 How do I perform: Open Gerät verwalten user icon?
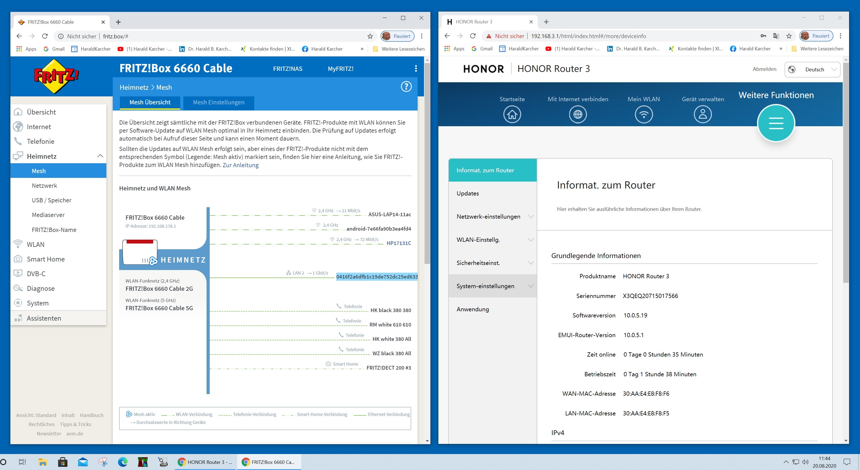(x=702, y=115)
